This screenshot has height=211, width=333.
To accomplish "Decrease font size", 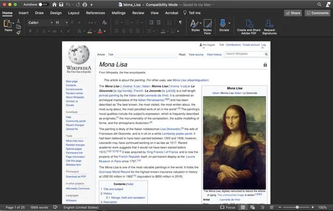I will pos(79,23).
